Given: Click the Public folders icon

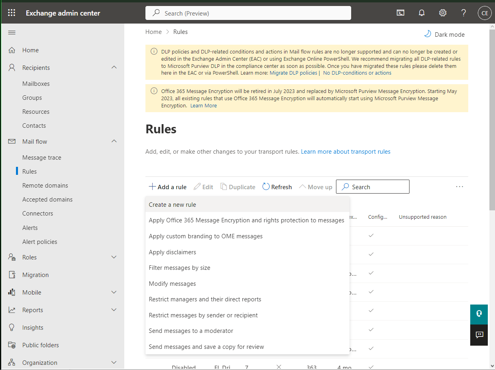Looking at the screenshot, I should (12, 345).
